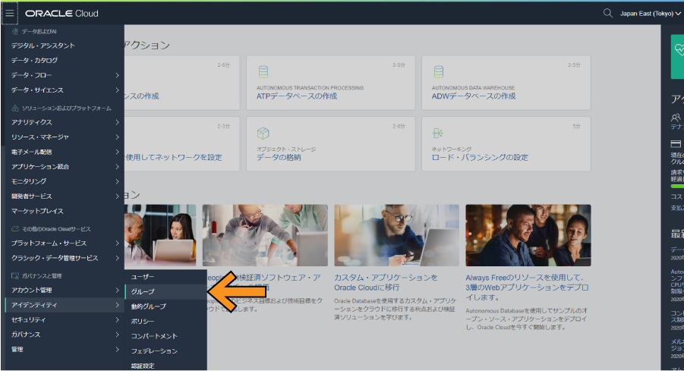Expand the リソース・マネージャ submenu chevron
The width and height of the screenshot is (684, 371).
point(117,137)
